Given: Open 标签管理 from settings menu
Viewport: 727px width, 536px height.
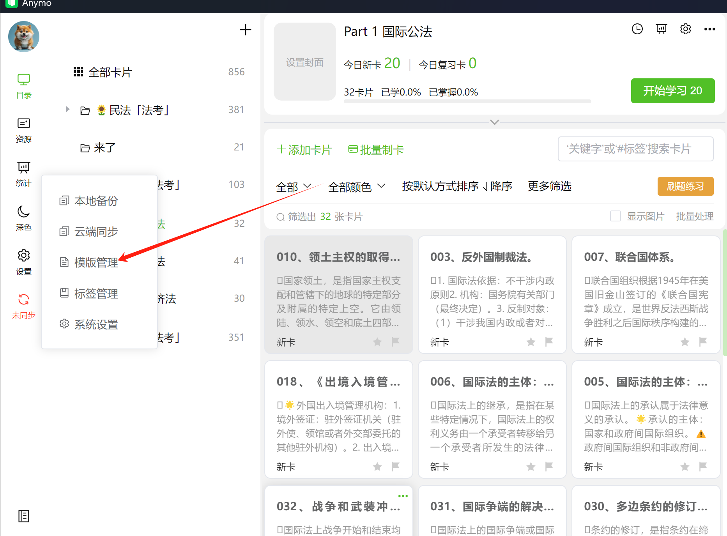Looking at the screenshot, I should click(x=88, y=293).
